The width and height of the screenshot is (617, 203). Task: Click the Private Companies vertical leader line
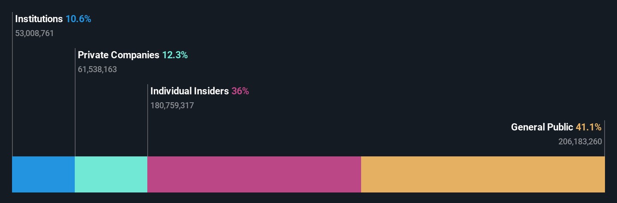[x=75, y=102]
